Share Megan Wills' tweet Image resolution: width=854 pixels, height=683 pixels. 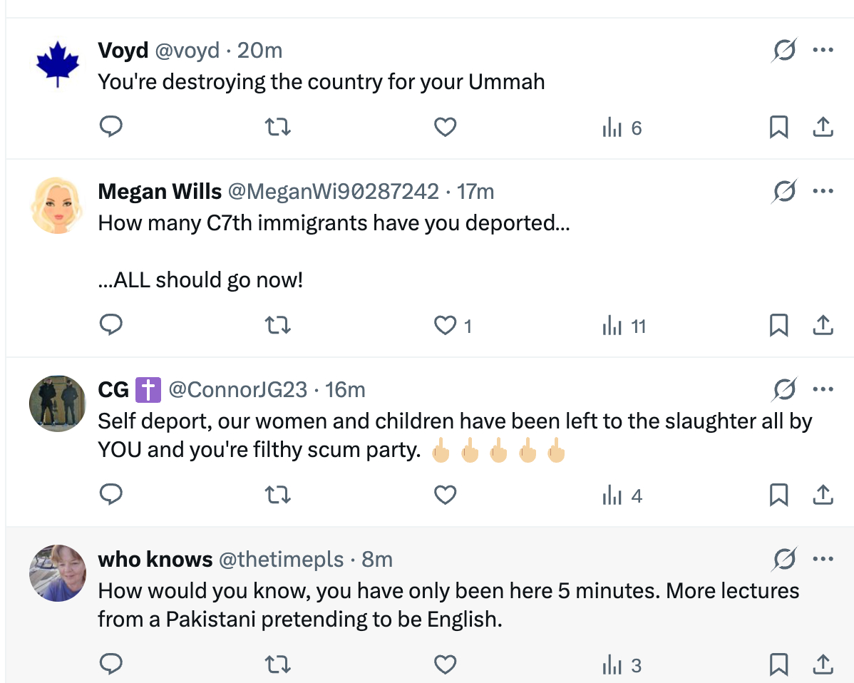(x=823, y=326)
